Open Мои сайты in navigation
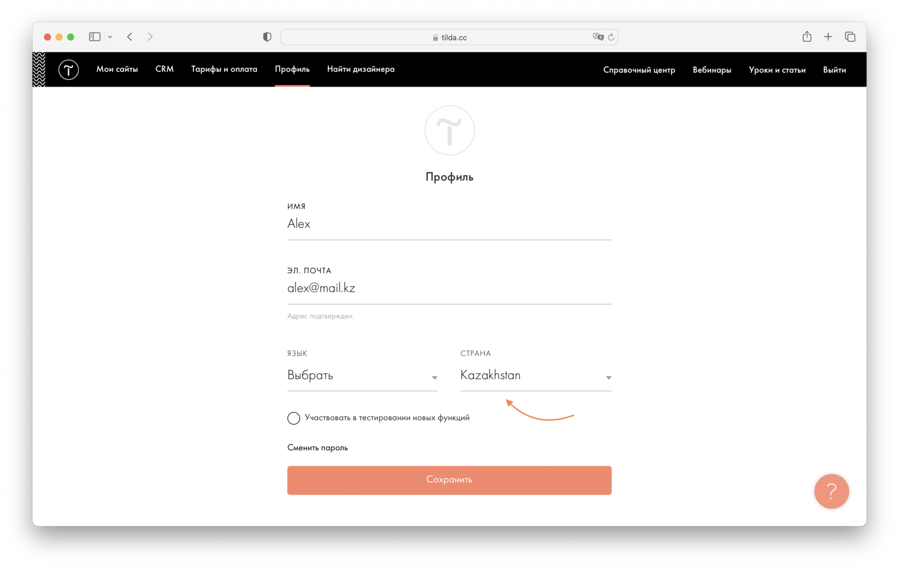The height and width of the screenshot is (569, 899). pos(117,69)
